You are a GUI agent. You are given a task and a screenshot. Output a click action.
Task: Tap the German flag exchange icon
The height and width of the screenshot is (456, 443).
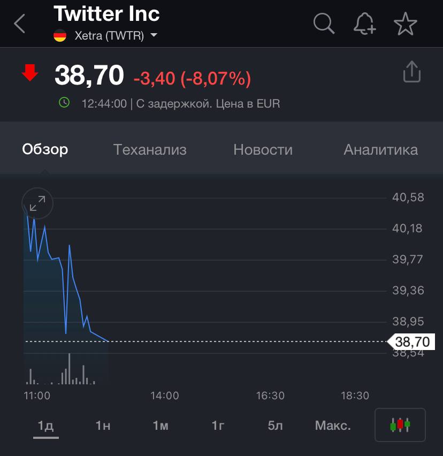click(60, 36)
